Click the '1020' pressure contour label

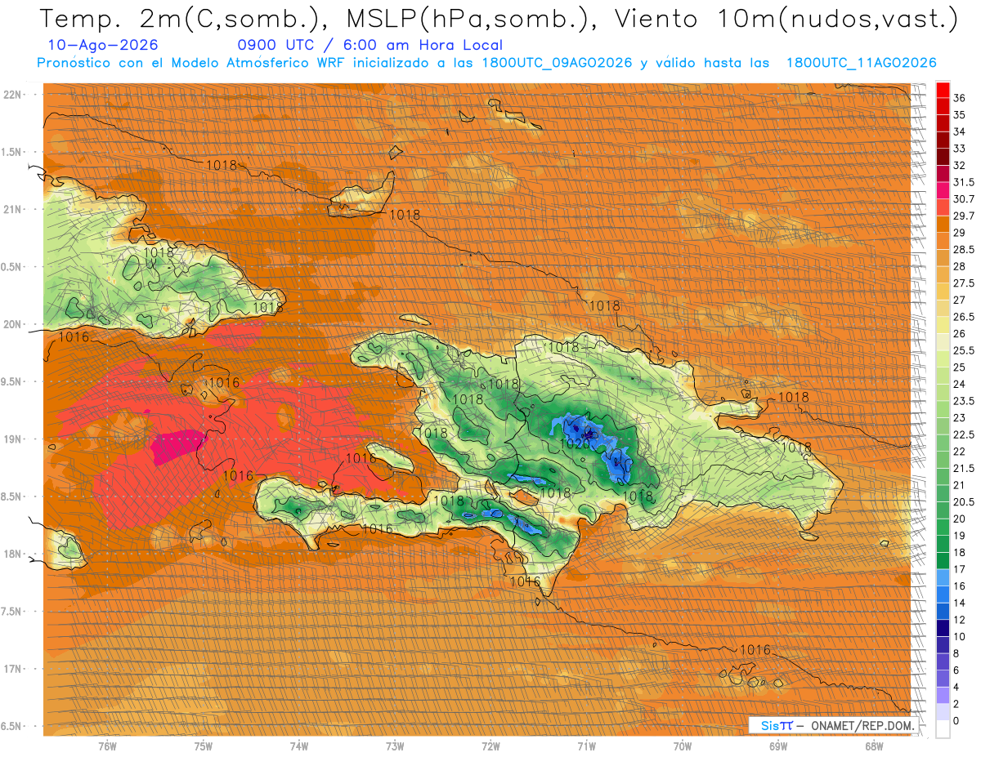tap(575, 443)
